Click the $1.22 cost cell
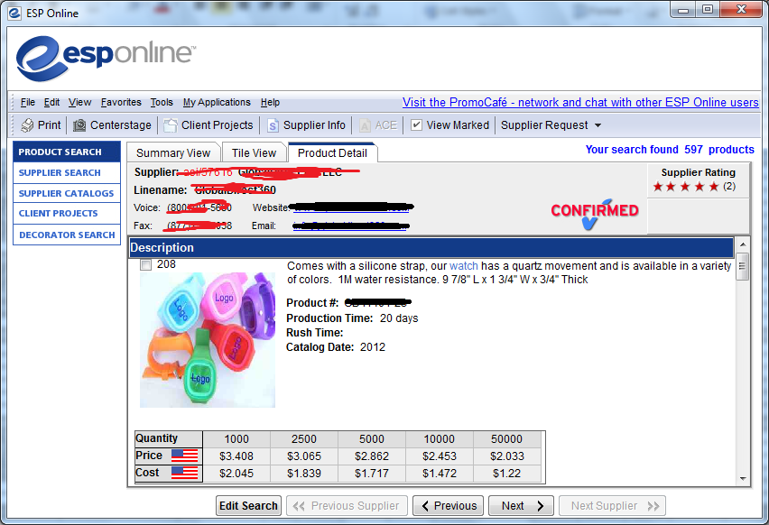 pyautogui.click(x=506, y=474)
